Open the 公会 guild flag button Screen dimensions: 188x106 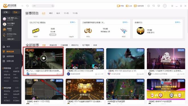129,6
